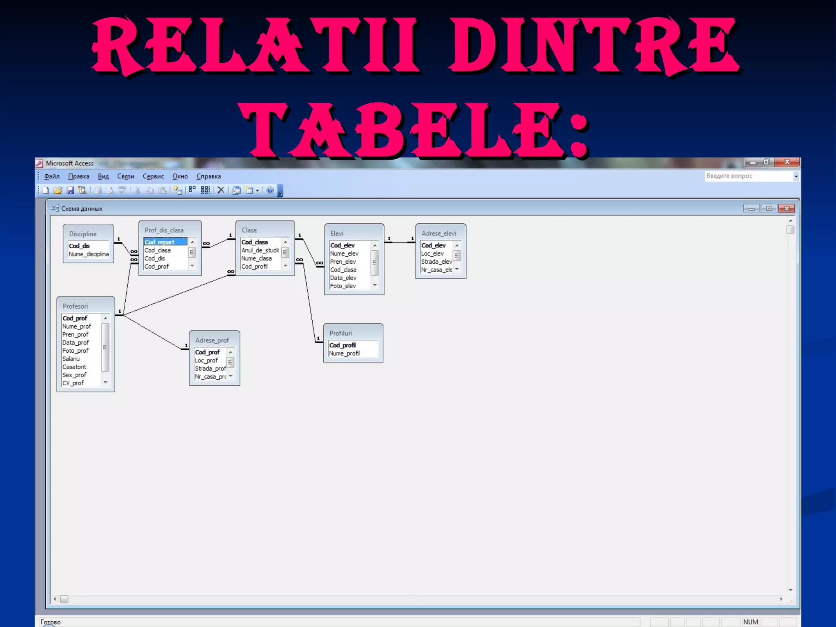The height and width of the screenshot is (627, 836).
Task: Click the Copy icon
Action: point(150,190)
